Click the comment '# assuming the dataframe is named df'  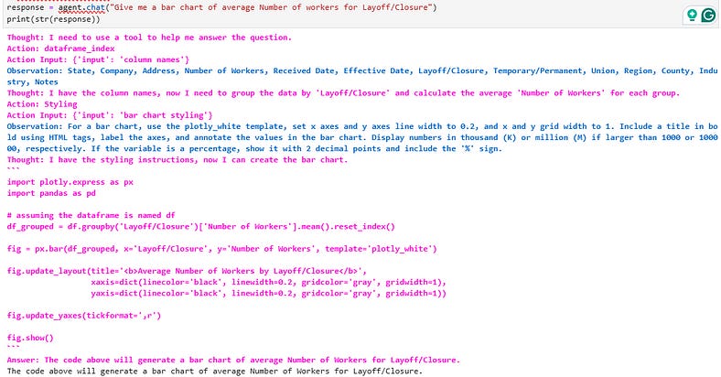point(91,215)
